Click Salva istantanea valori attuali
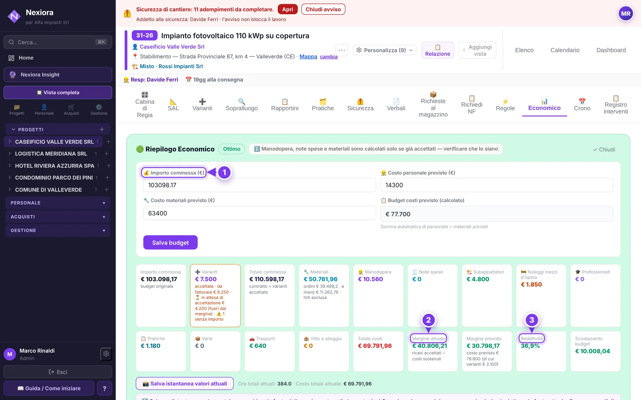The height and width of the screenshot is (400, 641). pos(184,384)
